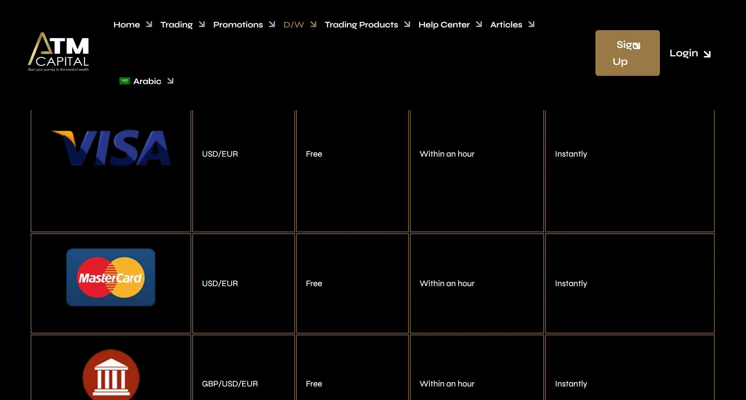Screen dimensions: 746x400
Task: Expand the Promotions menu arrow
Action: click(x=272, y=24)
